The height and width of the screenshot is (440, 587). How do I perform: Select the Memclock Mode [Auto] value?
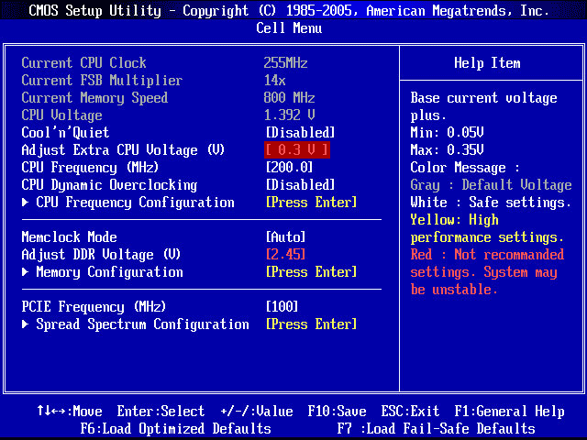tap(285, 237)
